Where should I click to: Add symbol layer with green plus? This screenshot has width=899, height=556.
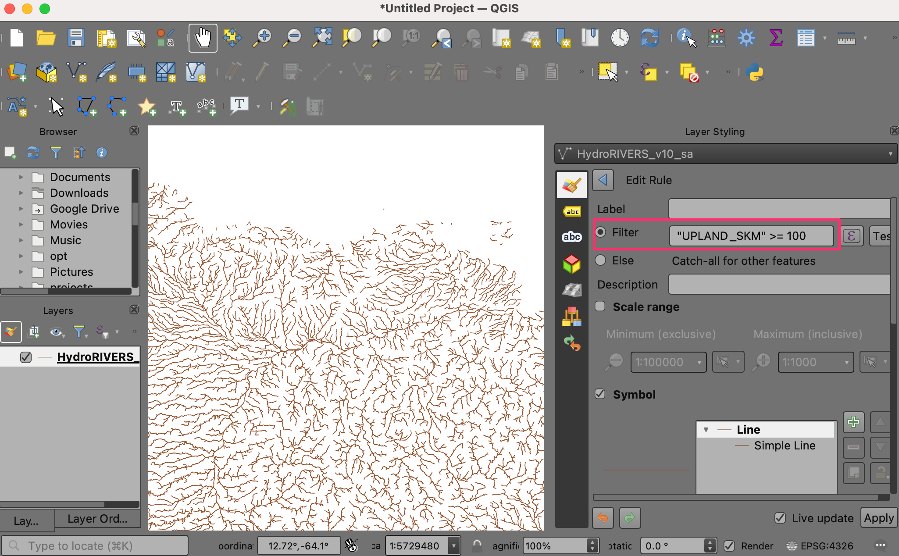(853, 422)
